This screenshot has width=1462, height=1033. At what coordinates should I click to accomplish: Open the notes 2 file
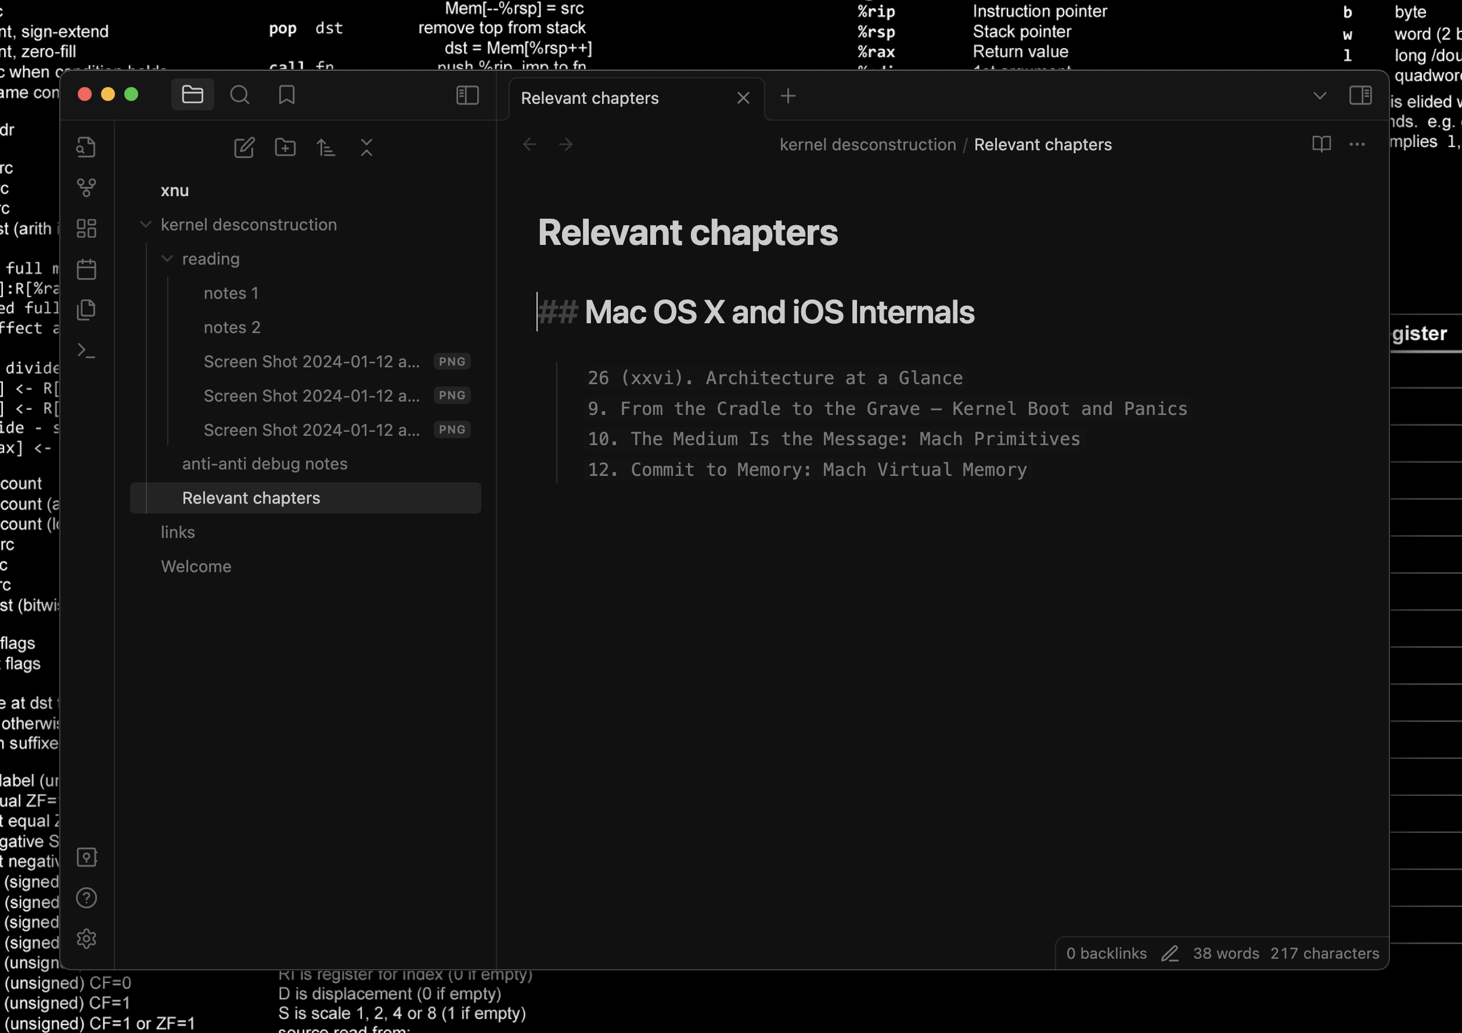pos(232,328)
